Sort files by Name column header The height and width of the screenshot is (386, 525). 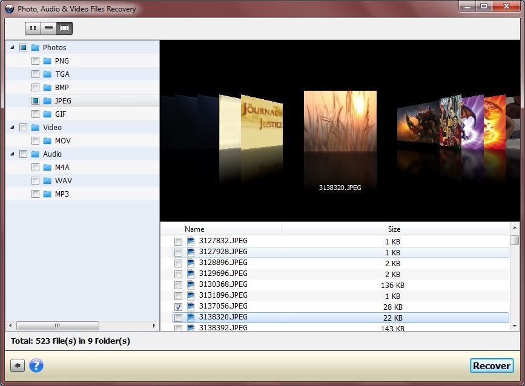194,229
